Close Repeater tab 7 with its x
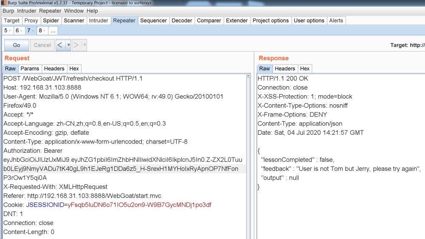The image size is (425, 239). (x=33, y=31)
